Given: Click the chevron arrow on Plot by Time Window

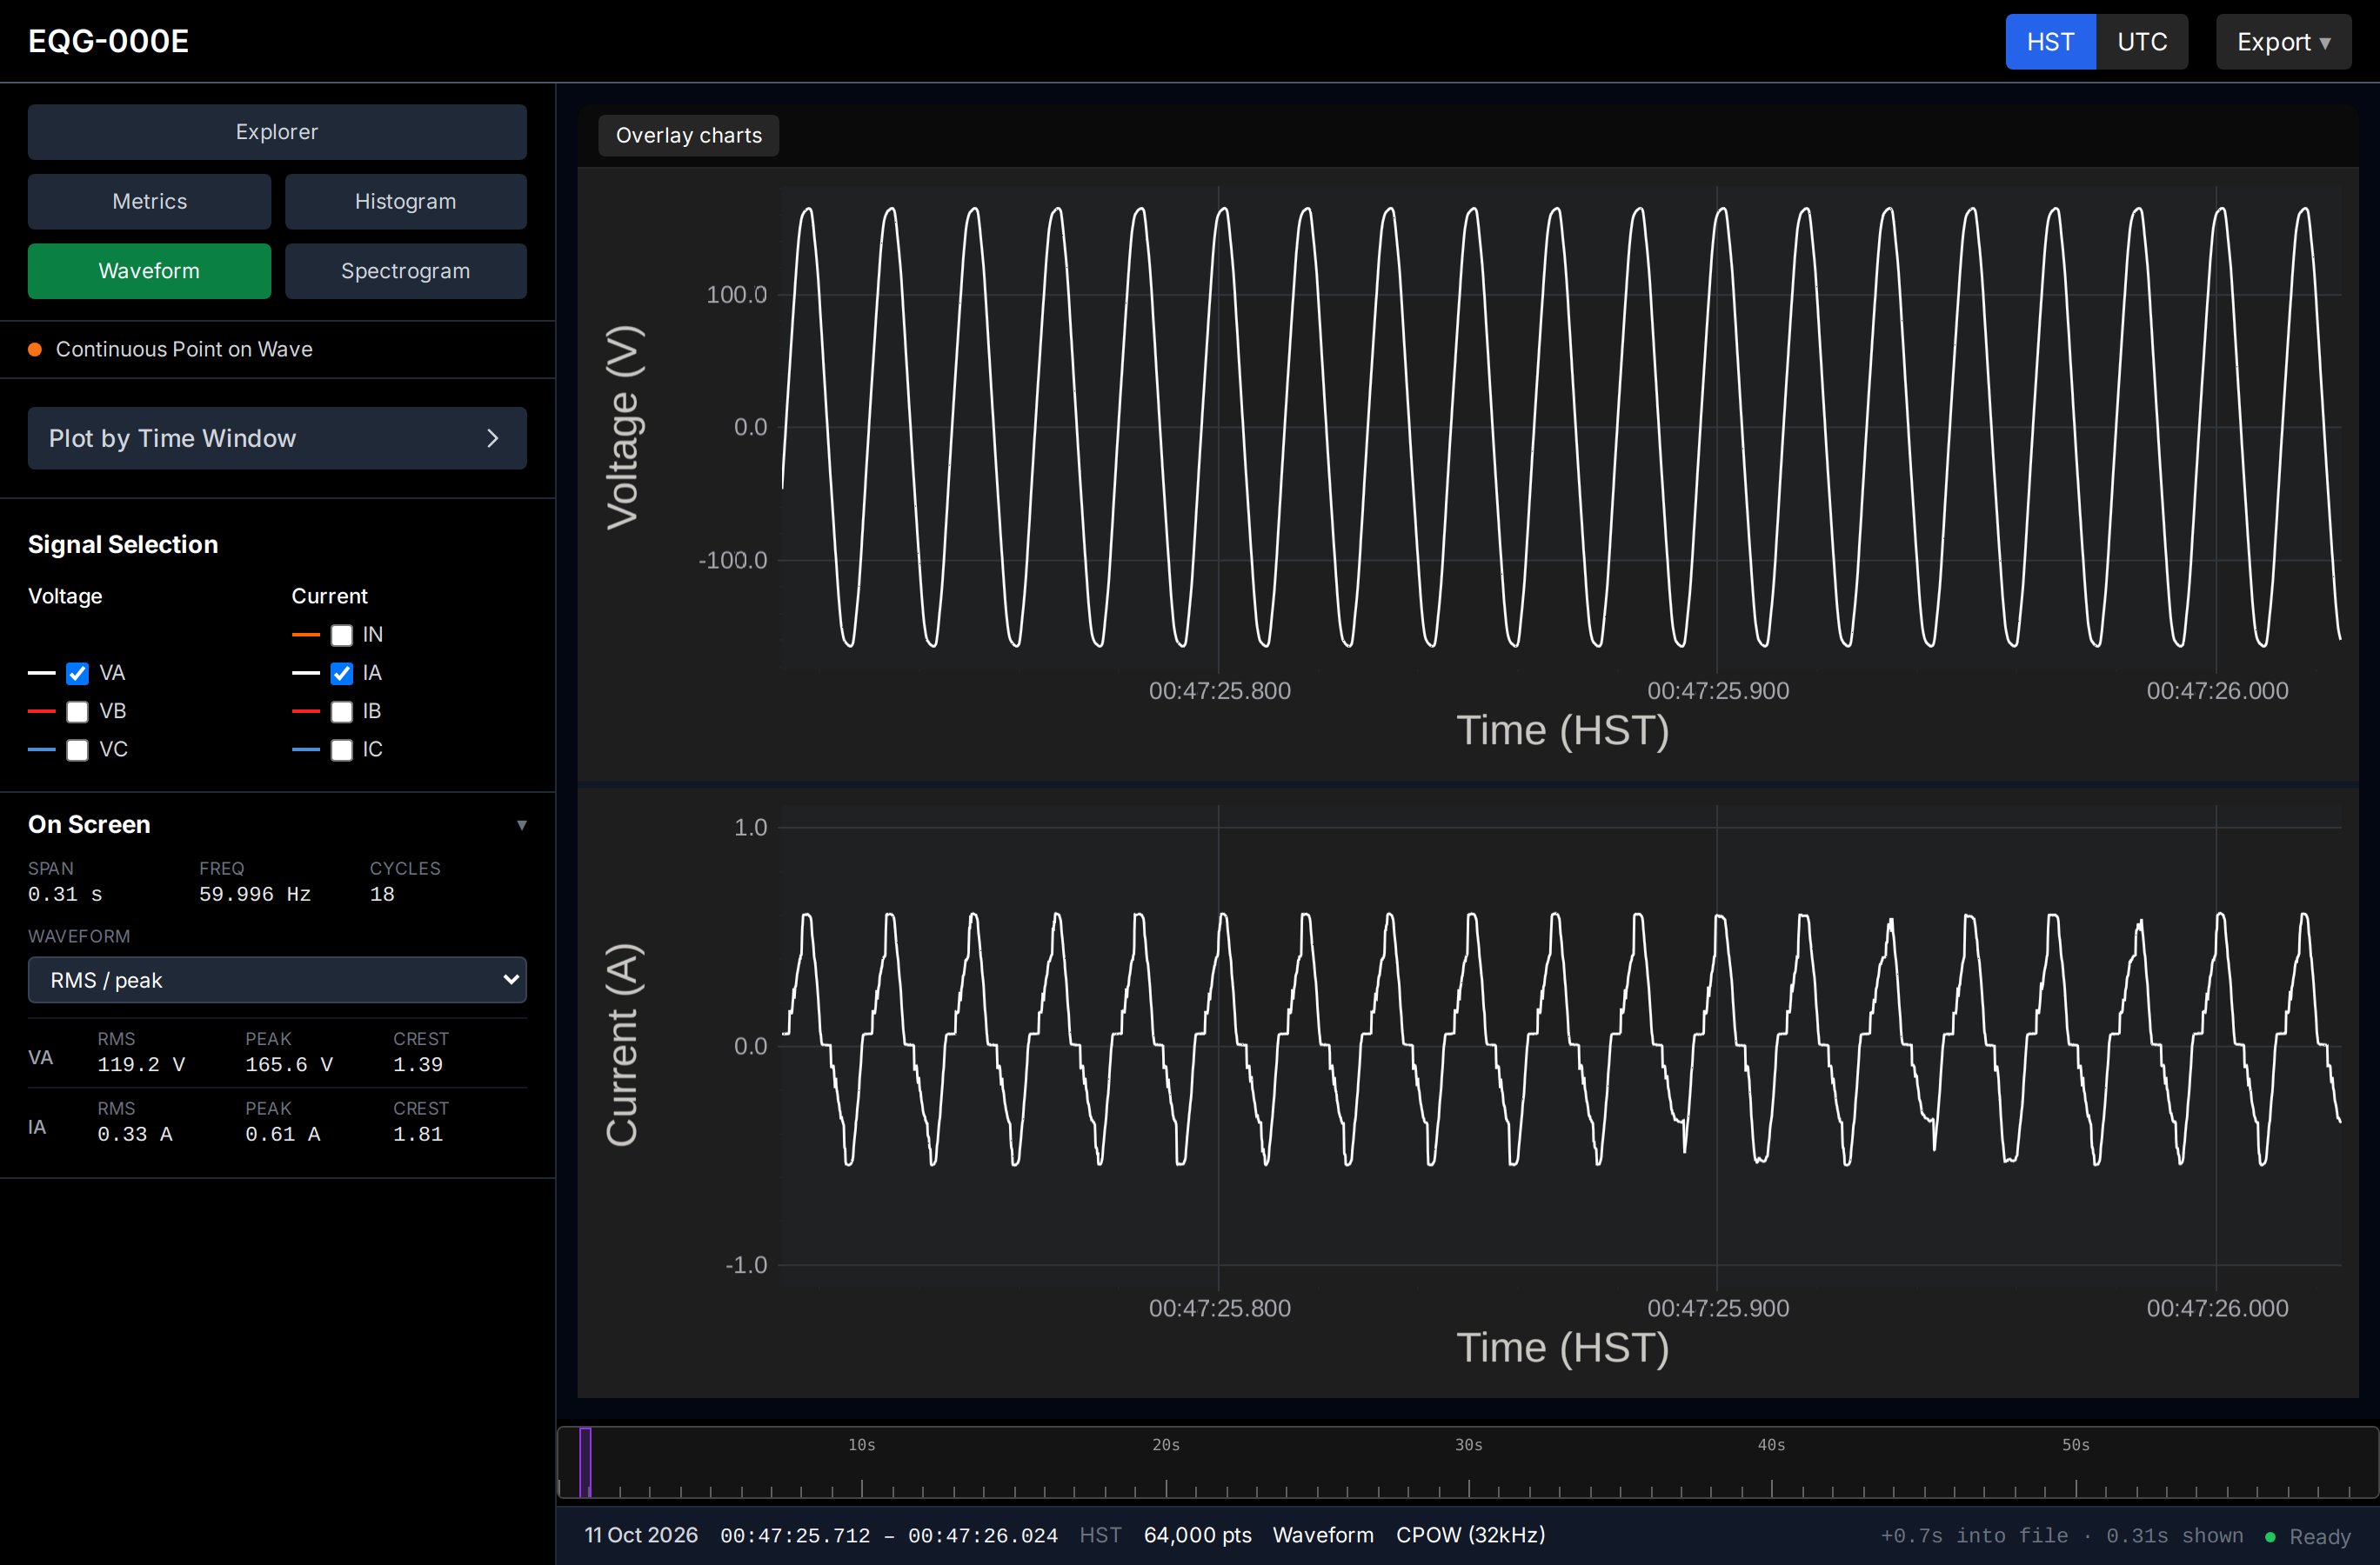Looking at the screenshot, I should click(x=492, y=437).
